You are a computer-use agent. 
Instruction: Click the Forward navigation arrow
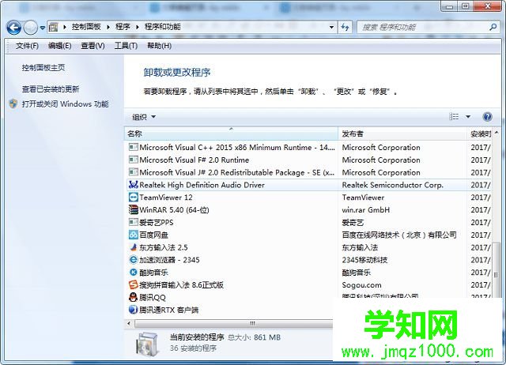(31, 28)
